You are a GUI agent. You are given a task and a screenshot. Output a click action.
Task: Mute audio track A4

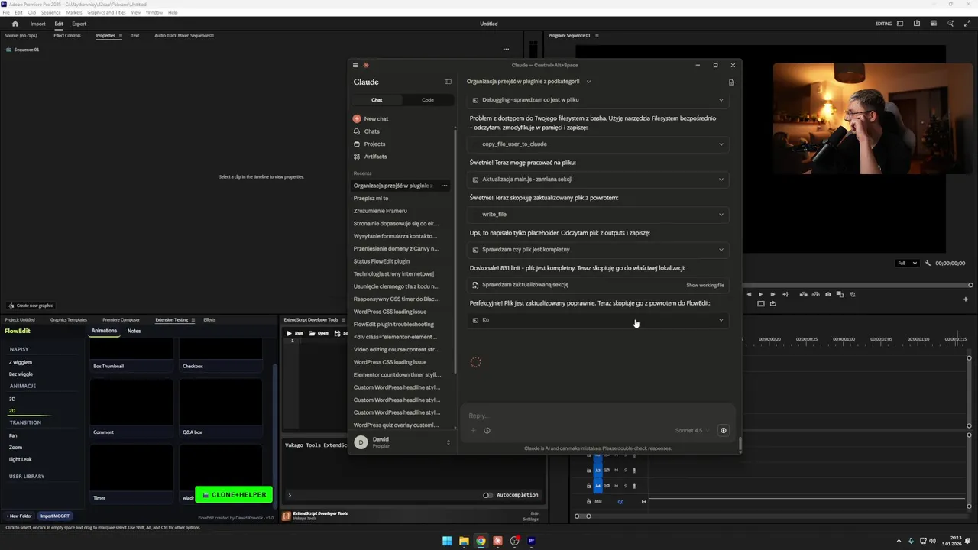616,486
